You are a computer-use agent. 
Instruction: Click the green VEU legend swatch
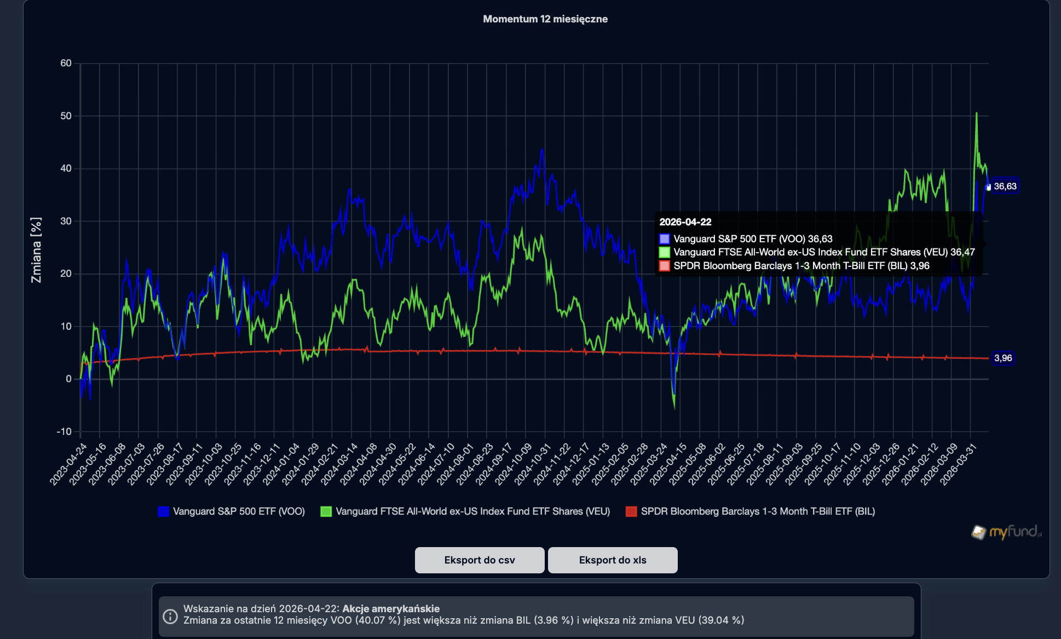click(326, 512)
